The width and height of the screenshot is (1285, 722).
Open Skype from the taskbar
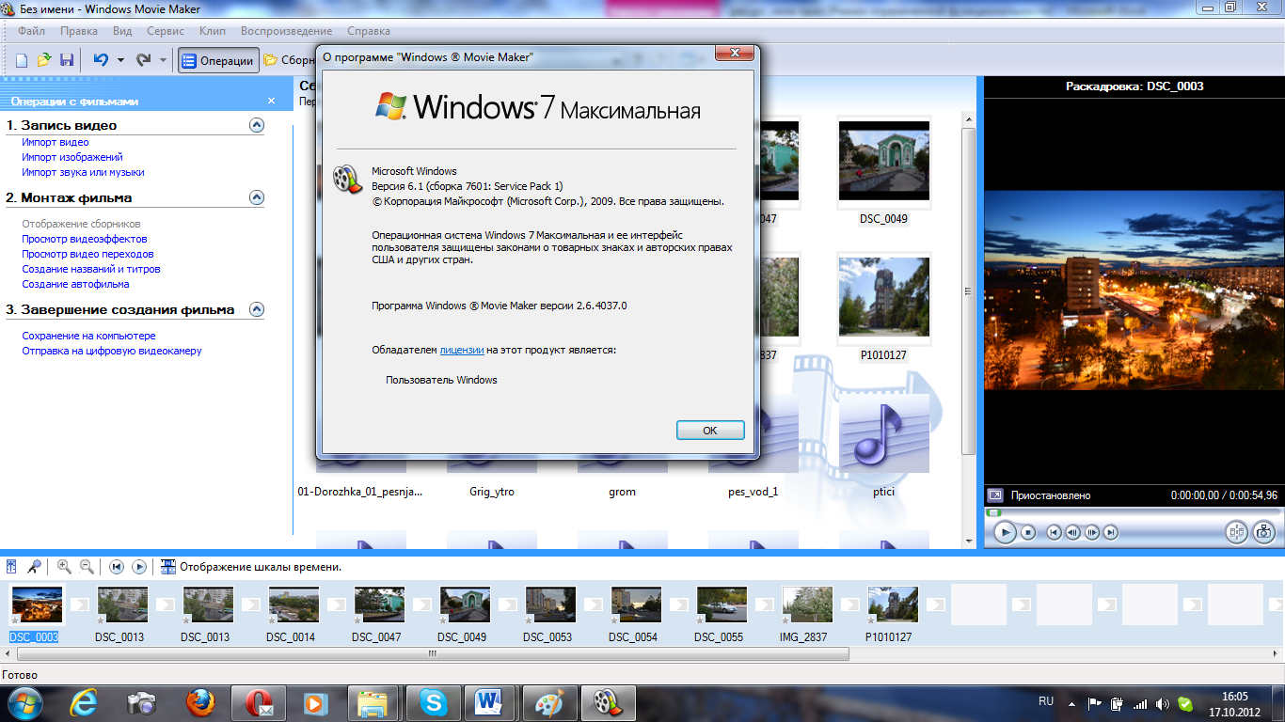[x=434, y=702]
